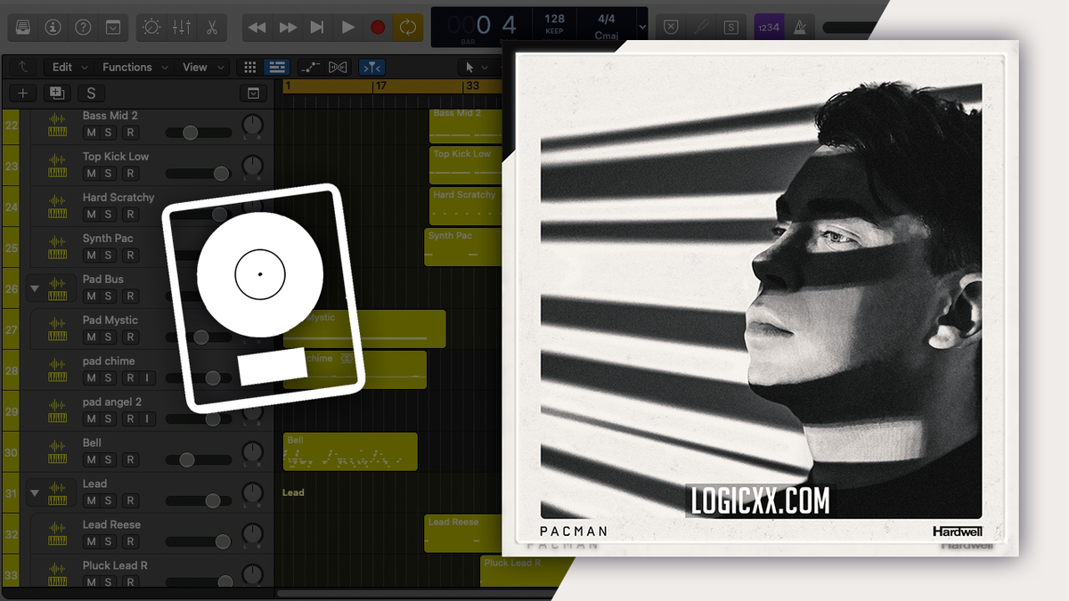Collapse the Pad Bus track stack
Screen dimensions: 1069x601
pyautogui.click(x=34, y=288)
